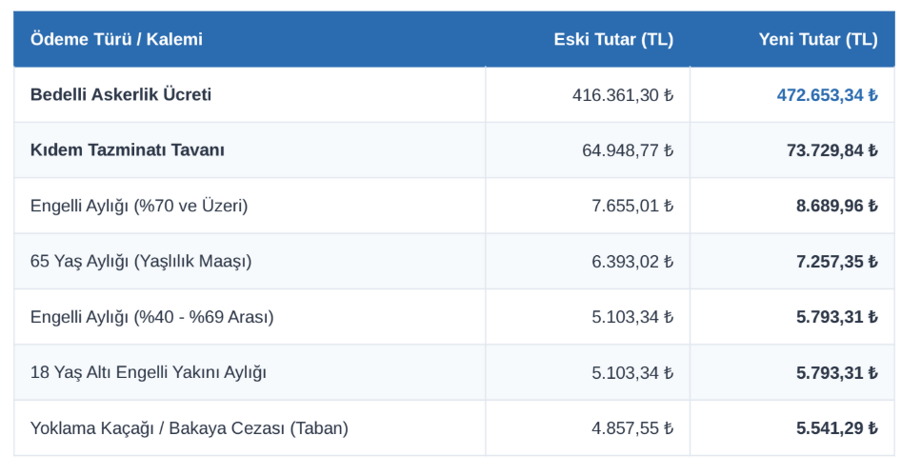Click the old amount 7.655,01 ₺
The image size is (921, 475).
tap(632, 207)
